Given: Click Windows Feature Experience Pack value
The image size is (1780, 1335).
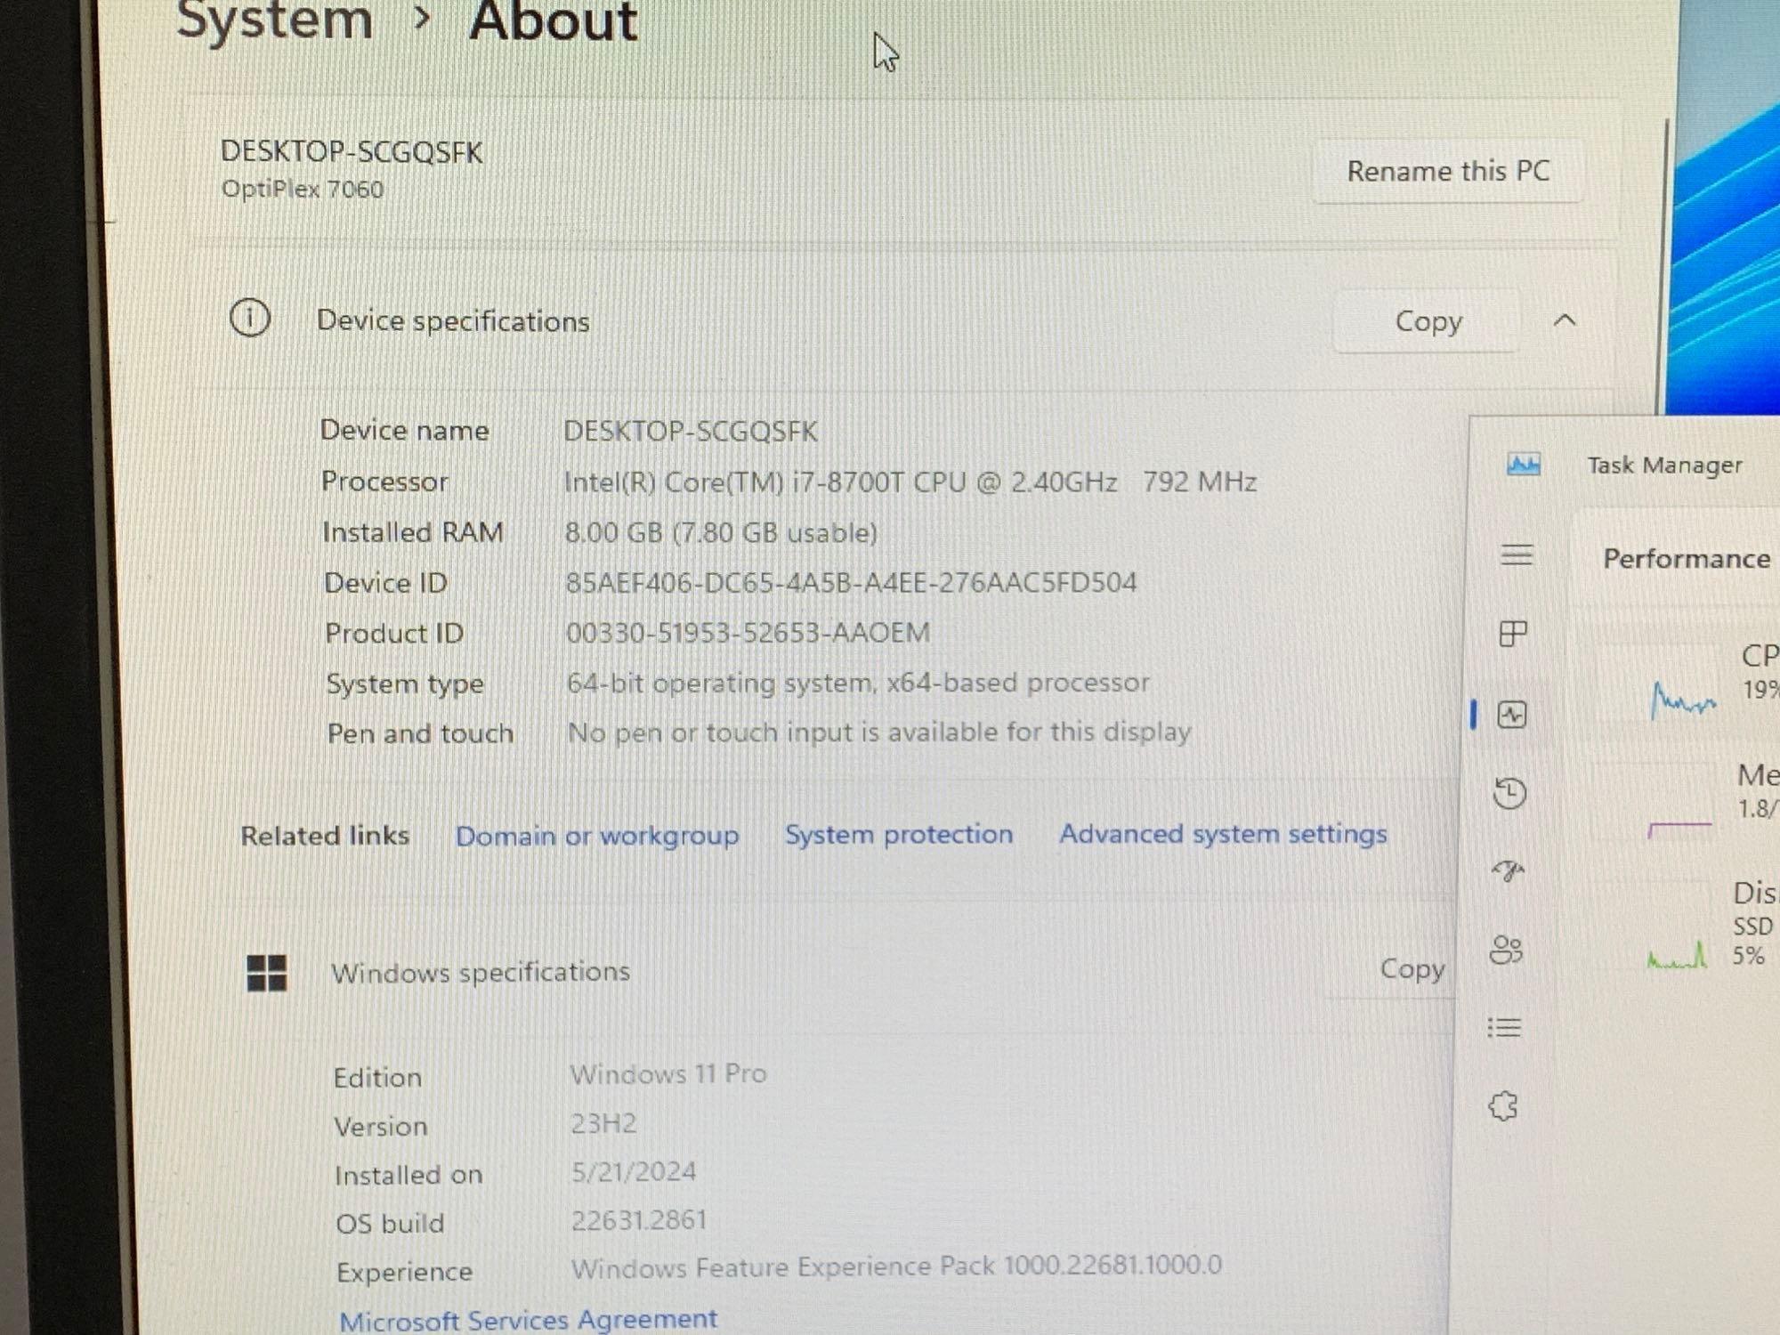Looking at the screenshot, I should click(x=897, y=1266).
